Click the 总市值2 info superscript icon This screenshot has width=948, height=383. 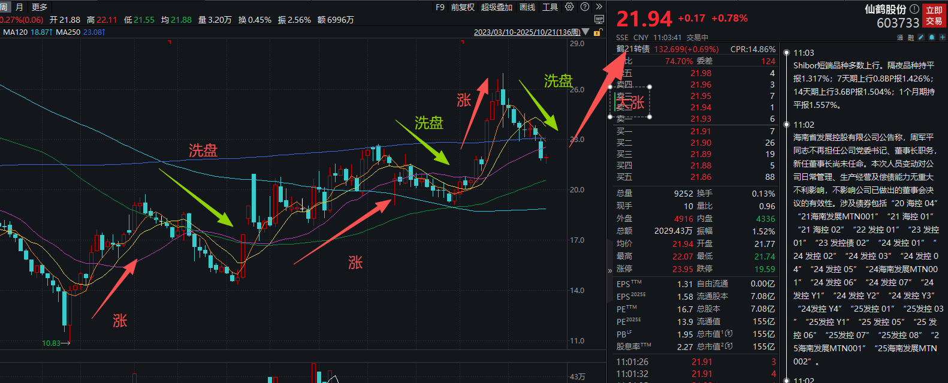tap(729, 346)
